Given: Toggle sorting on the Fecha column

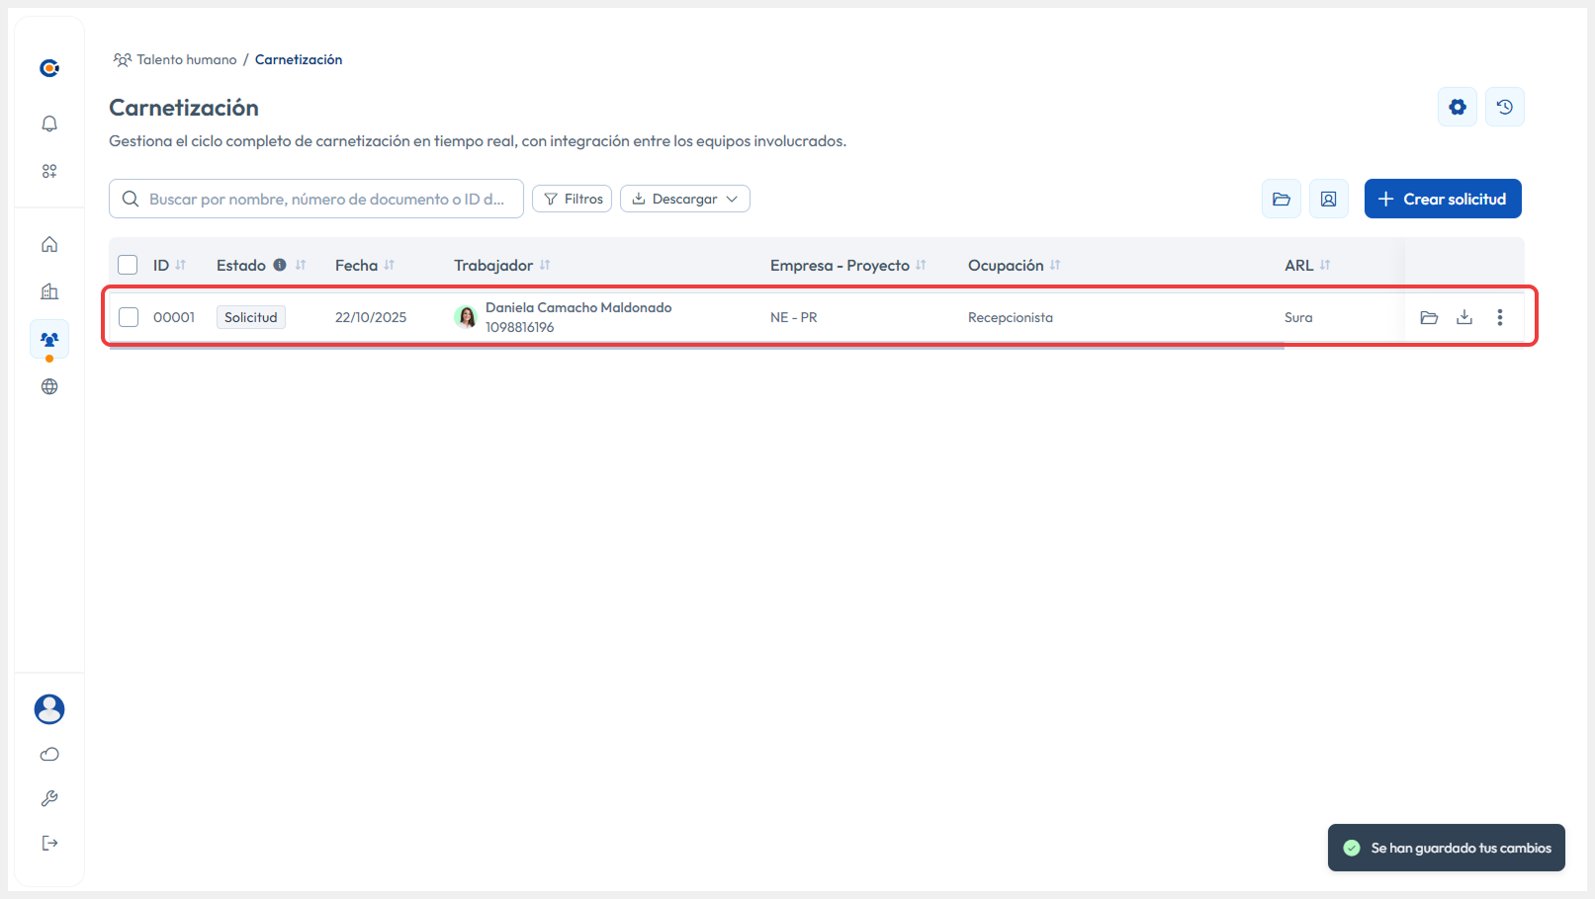Looking at the screenshot, I should coord(389,265).
